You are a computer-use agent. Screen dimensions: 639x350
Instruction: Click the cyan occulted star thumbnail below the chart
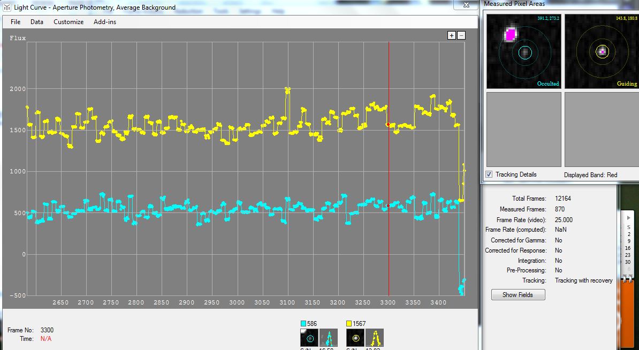pyautogui.click(x=309, y=338)
